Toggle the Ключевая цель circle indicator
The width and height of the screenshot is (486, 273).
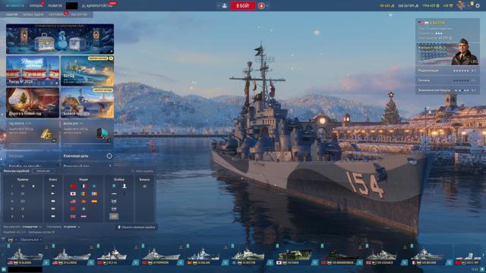pos(109,156)
